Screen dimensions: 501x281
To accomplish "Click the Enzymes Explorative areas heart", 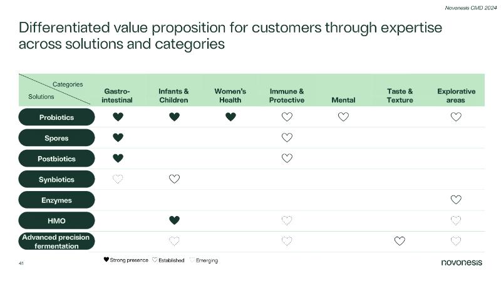I will 456,200.
